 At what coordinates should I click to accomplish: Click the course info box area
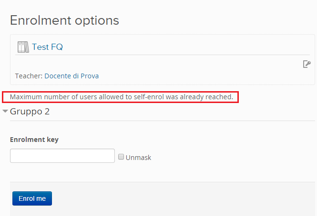(x=163, y=60)
